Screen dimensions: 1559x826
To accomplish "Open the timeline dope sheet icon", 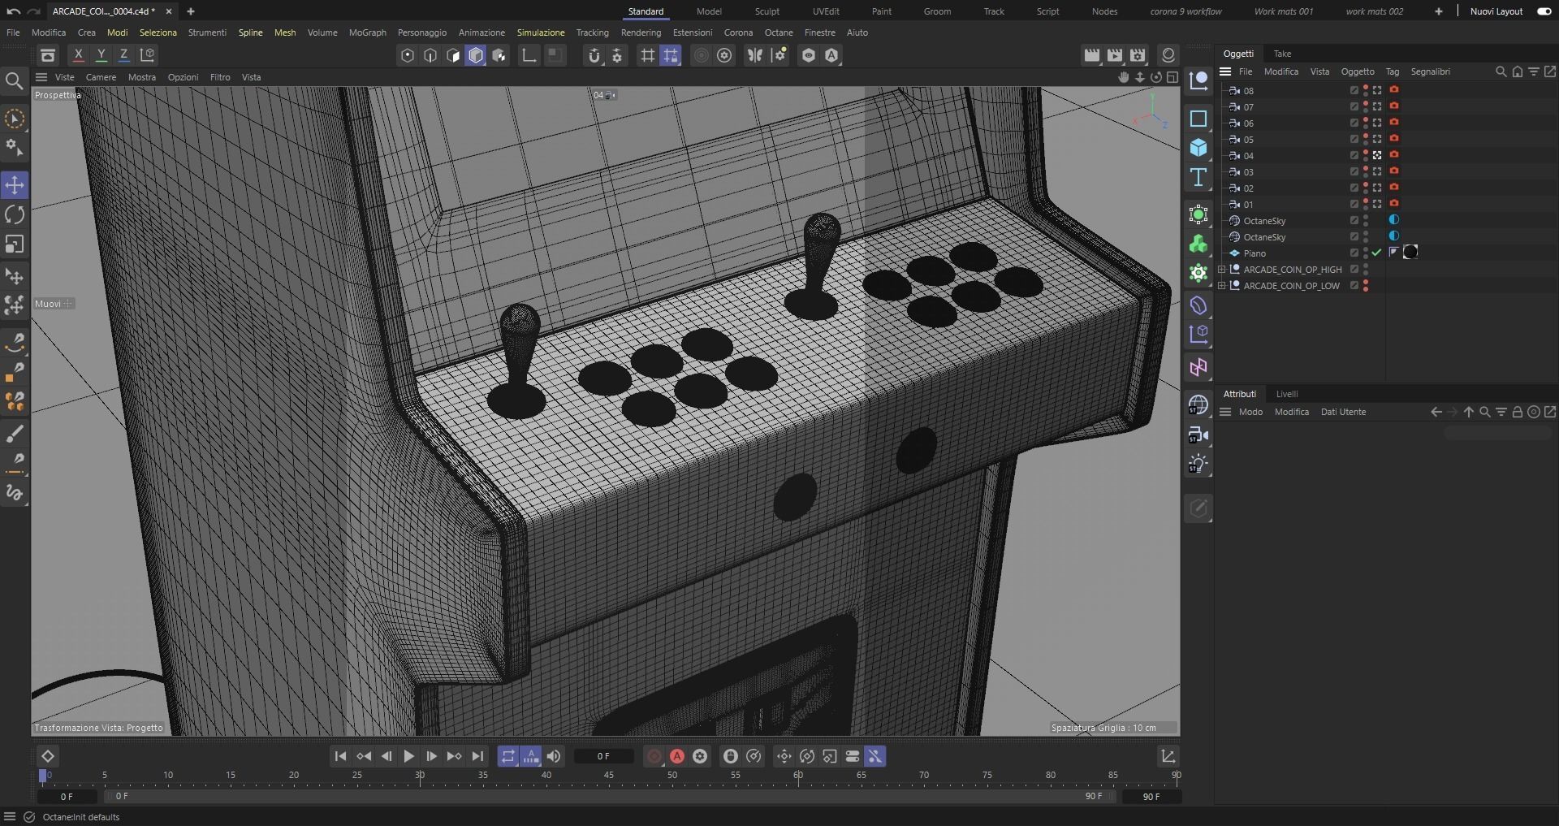I will point(1168,756).
